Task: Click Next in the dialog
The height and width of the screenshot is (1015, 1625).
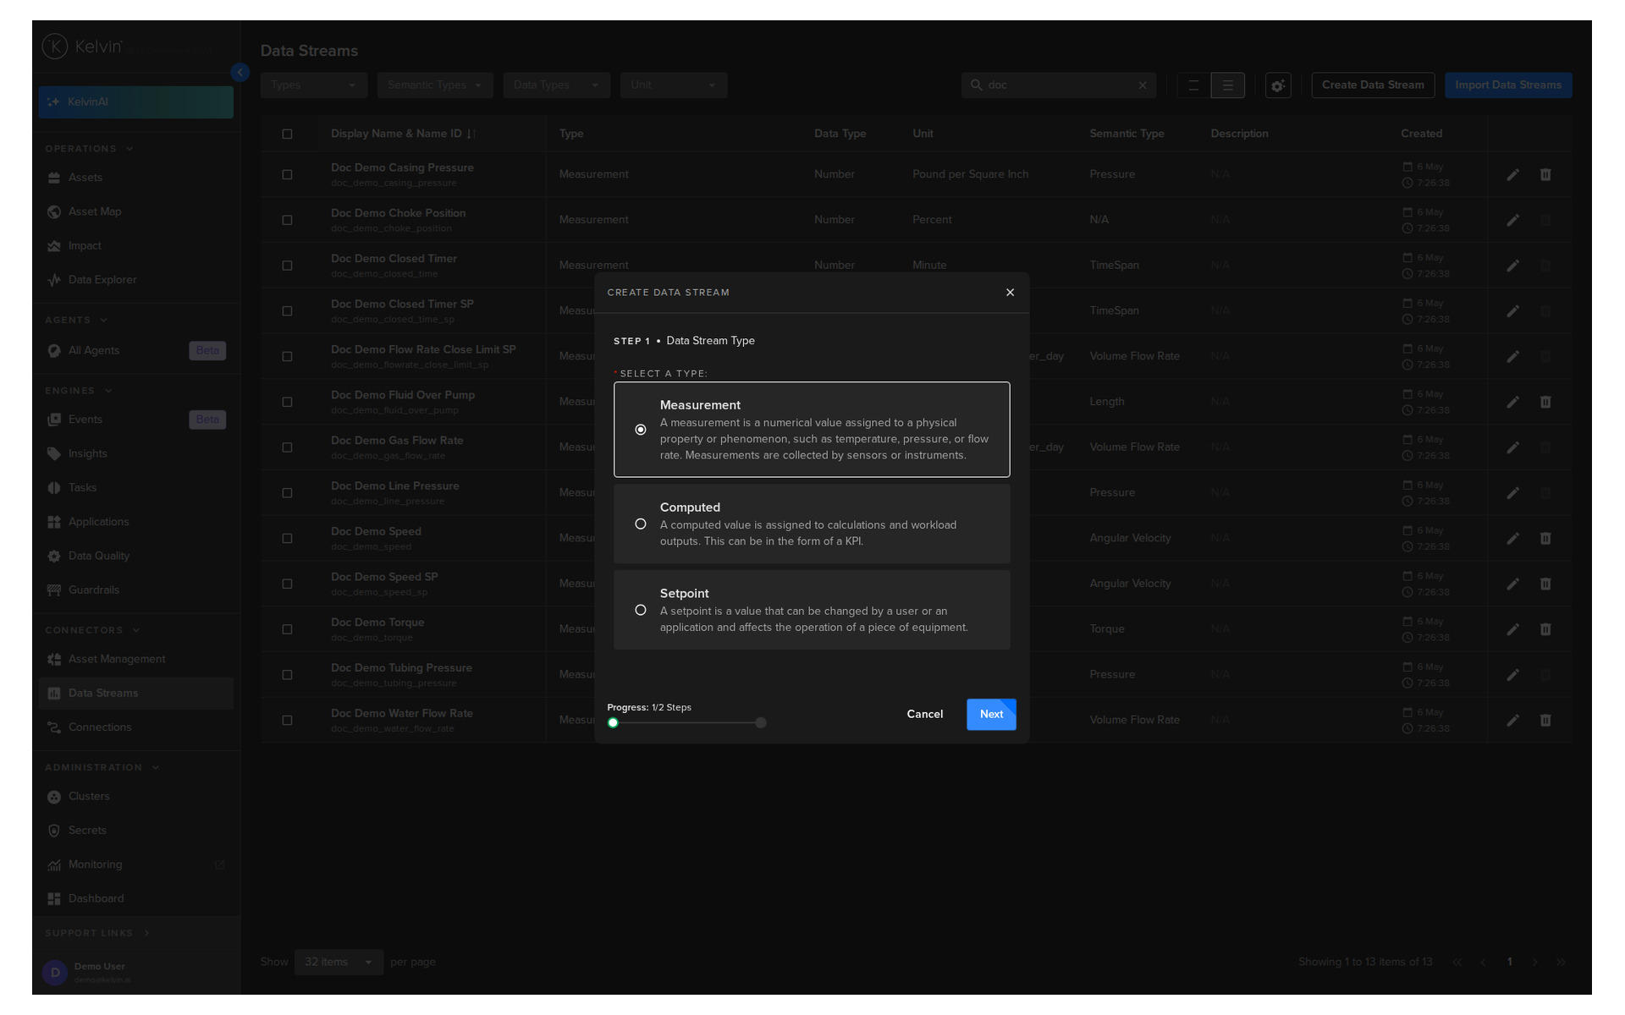Action: [x=991, y=715]
